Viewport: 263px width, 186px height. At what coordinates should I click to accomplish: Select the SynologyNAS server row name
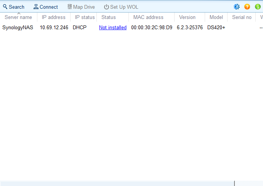point(18,28)
